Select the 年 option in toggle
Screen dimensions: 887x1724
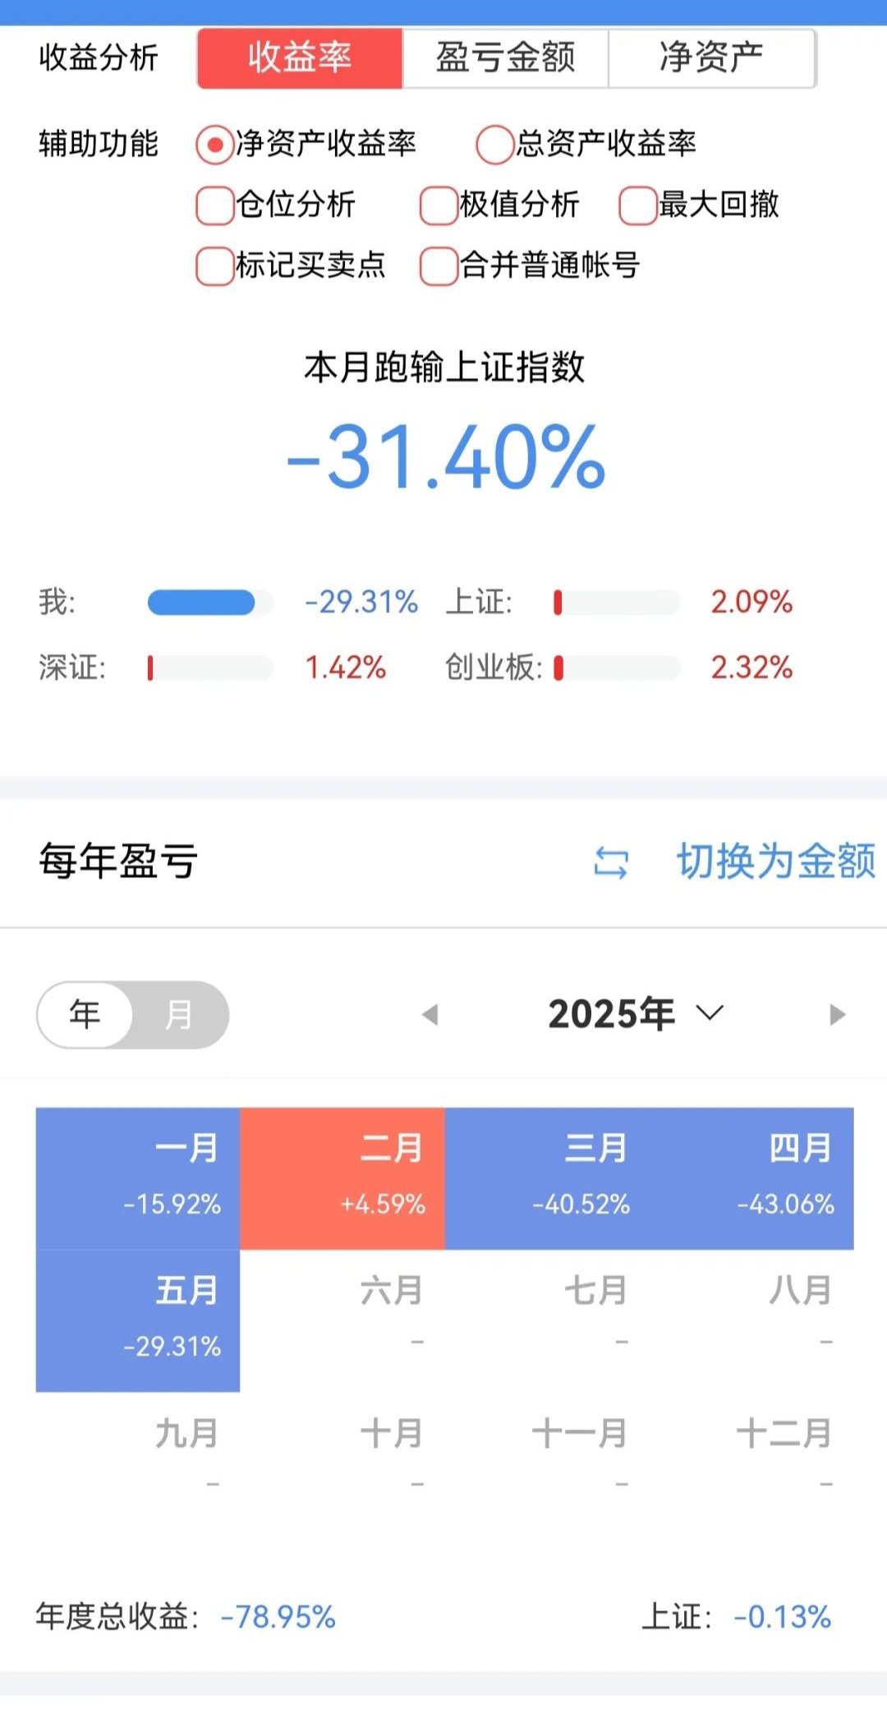pos(85,1015)
